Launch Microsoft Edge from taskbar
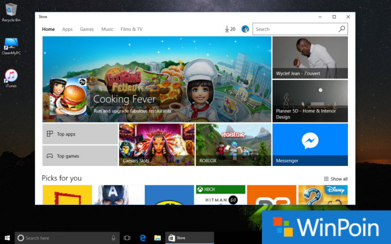Viewport: 391px width, 244px height. pos(143,238)
